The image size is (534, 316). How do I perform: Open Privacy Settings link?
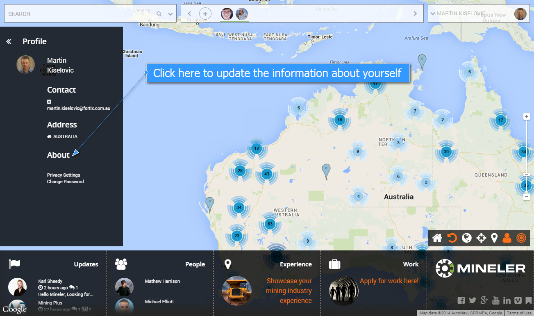click(64, 175)
